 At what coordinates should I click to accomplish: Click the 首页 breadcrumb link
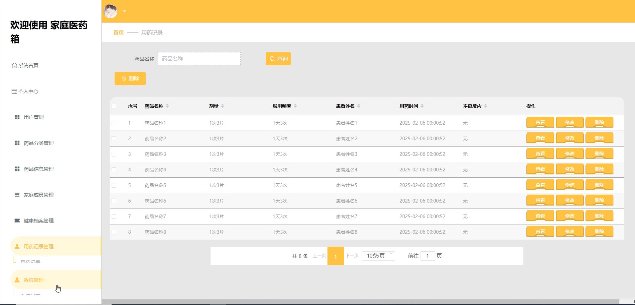coord(118,32)
